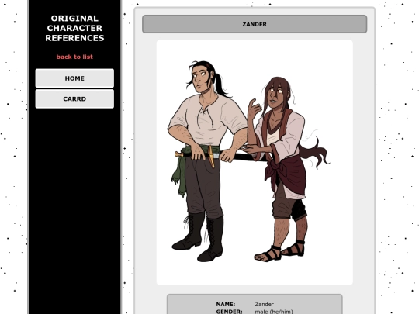
Task: Select the 'male (he/him)' value text
Action: tap(274, 312)
